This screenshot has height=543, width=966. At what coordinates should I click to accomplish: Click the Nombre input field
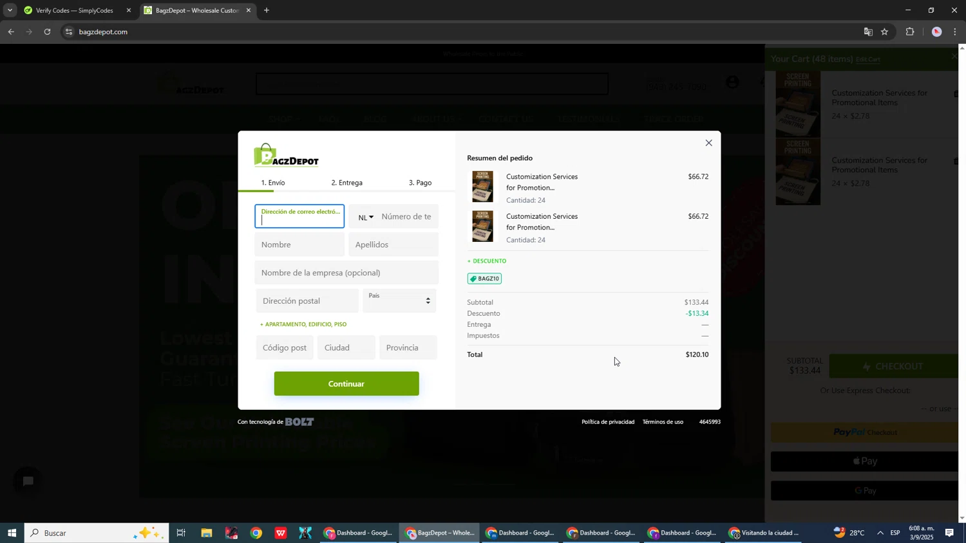pyautogui.click(x=299, y=244)
